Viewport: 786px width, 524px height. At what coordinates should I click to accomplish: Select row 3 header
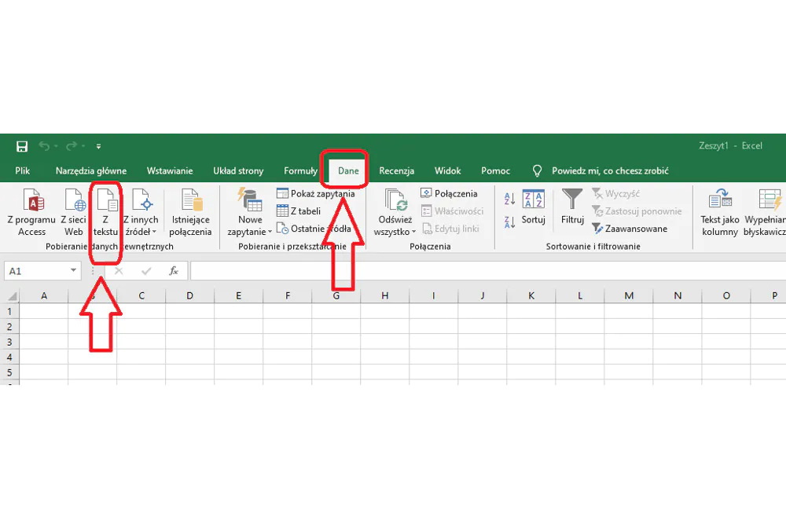pyautogui.click(x=9, y=342)
